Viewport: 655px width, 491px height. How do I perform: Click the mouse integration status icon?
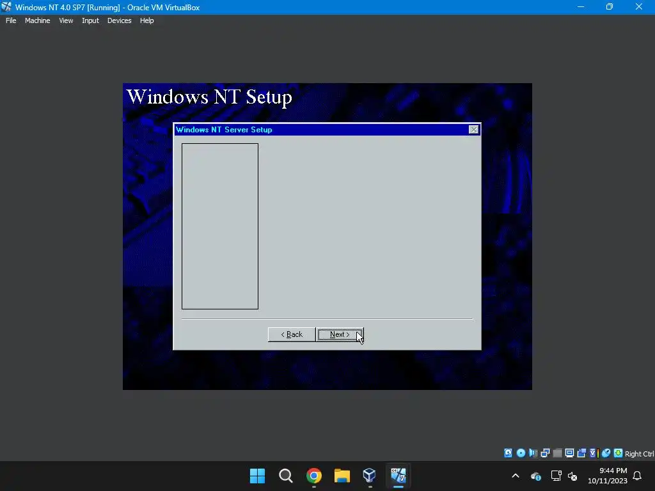606,453
